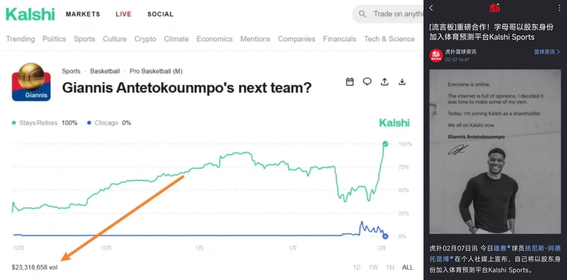Click the Kalshi logo in header
Screen dimensions: 567x280
click(30, 14)
